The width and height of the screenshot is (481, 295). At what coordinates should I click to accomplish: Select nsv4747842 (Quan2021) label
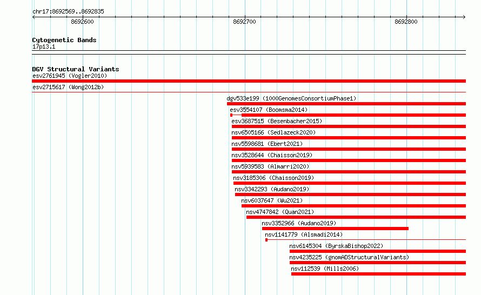click(x=280, y=212)
